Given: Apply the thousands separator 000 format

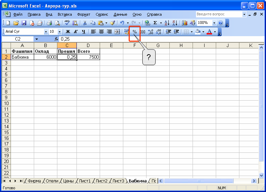Looking at the screenshot, I should pyautogui.click(x=143, y=32).
